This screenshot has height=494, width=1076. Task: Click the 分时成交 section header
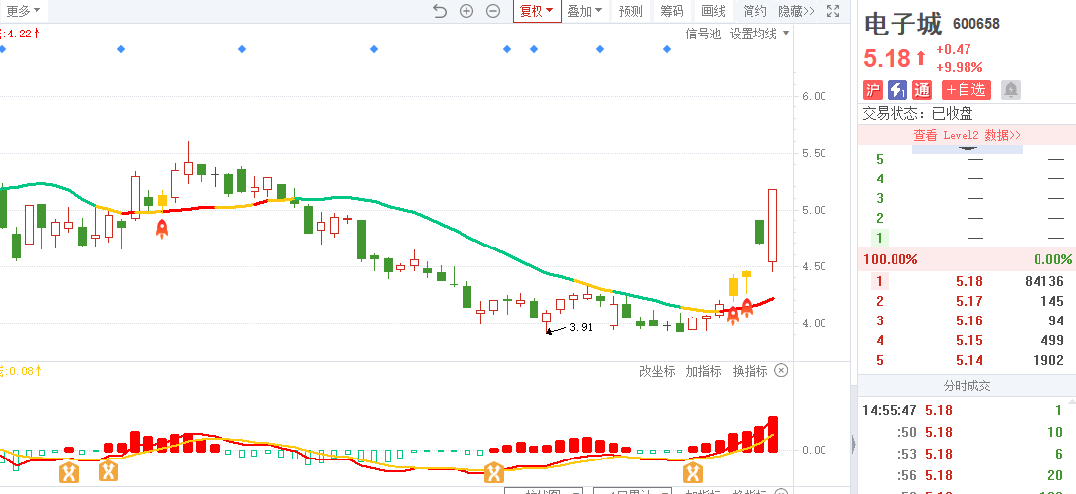point(967,387)
